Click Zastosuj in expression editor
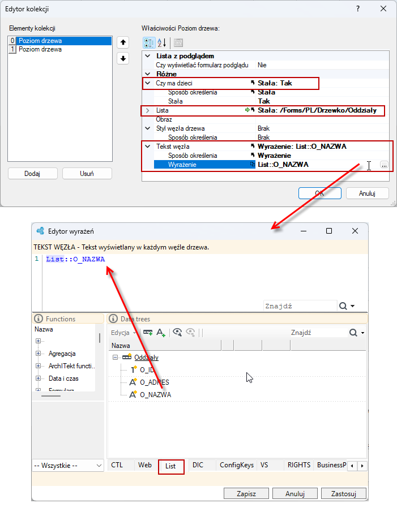 click(x=343, y=493)
